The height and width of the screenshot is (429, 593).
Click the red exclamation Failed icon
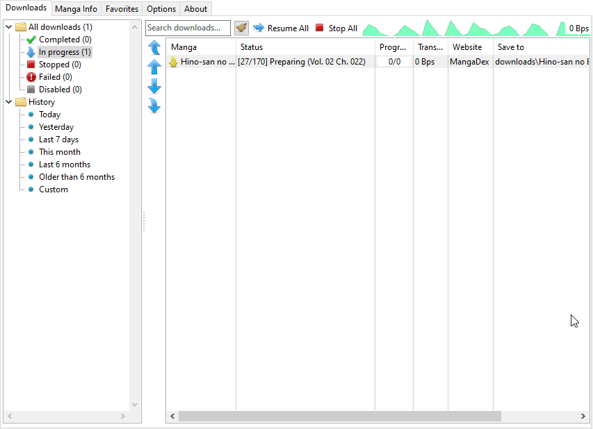pyautogui.click(x=31, y=77)
